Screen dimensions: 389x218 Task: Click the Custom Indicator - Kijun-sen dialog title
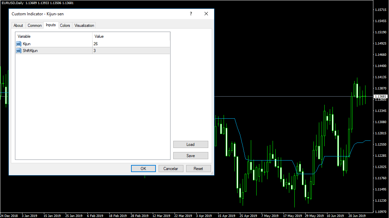pos(37,14)
